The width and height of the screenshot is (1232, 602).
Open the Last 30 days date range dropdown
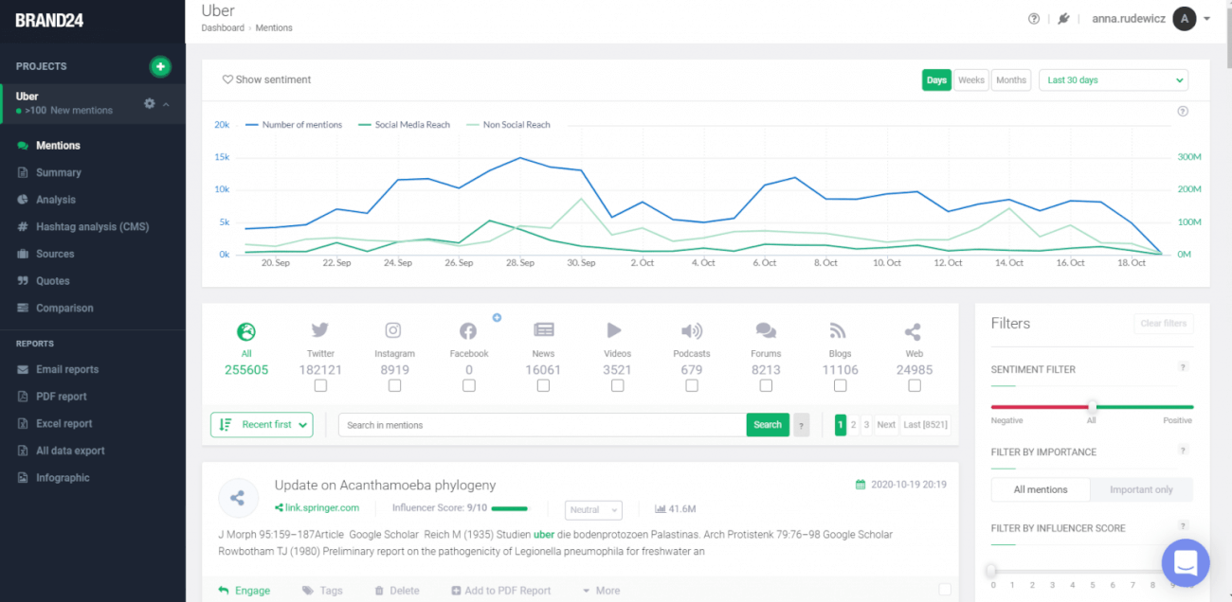(x=1114, y=80)
